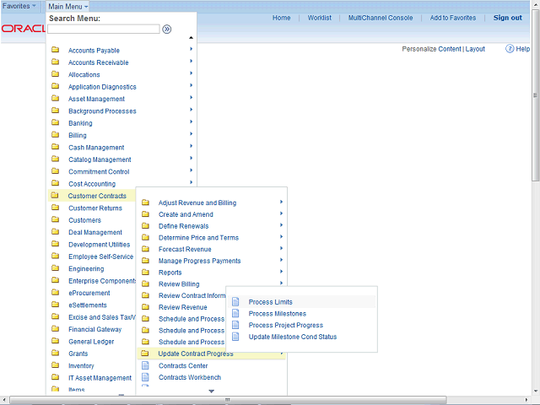Click the Financial Gateway menu text
Screen dimensions: 540x405
pos(94,330)
